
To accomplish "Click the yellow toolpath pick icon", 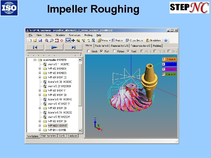I will click(x=89, y=40).
